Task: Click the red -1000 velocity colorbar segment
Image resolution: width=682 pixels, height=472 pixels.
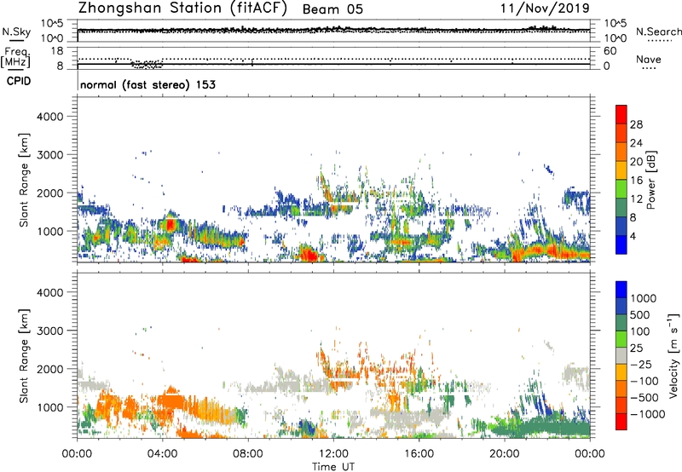Action: (x=621, y=422)
